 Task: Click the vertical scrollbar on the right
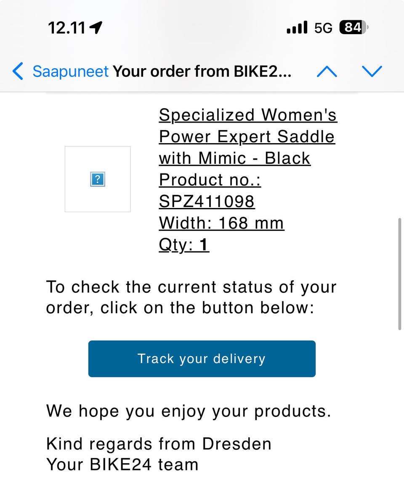(x=400, y=274)
